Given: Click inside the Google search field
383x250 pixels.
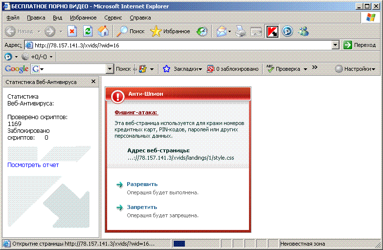Looking at the screenshot, I should pyautogui.click(x=73, y=69).
